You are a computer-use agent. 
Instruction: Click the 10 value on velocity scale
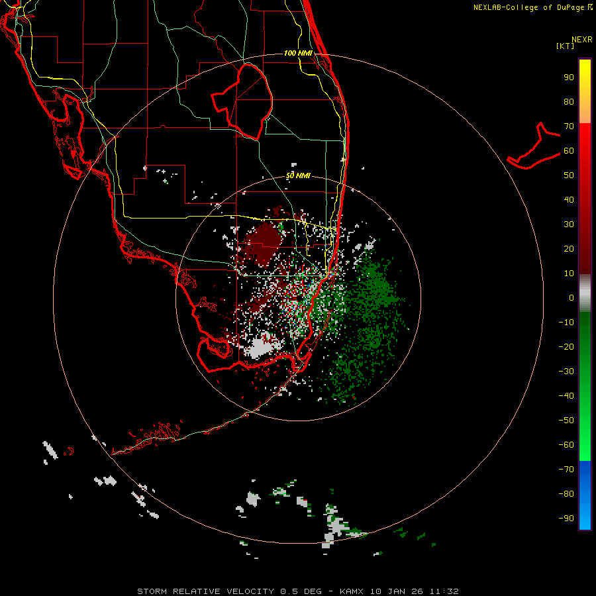[569, 273]
